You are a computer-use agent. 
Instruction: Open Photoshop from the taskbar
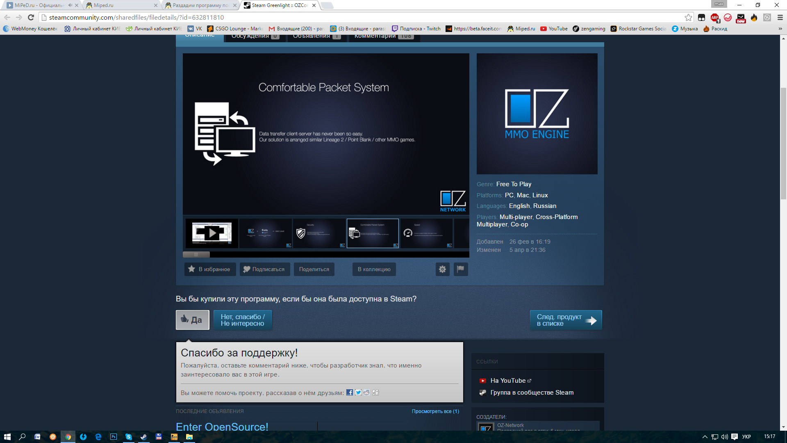tap(114, 437)
